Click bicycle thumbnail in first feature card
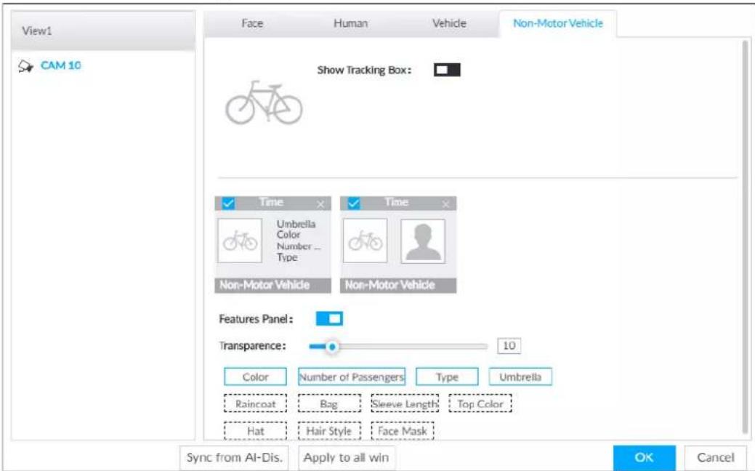Screen dimensions: 755x471 [x=240, y=241]
